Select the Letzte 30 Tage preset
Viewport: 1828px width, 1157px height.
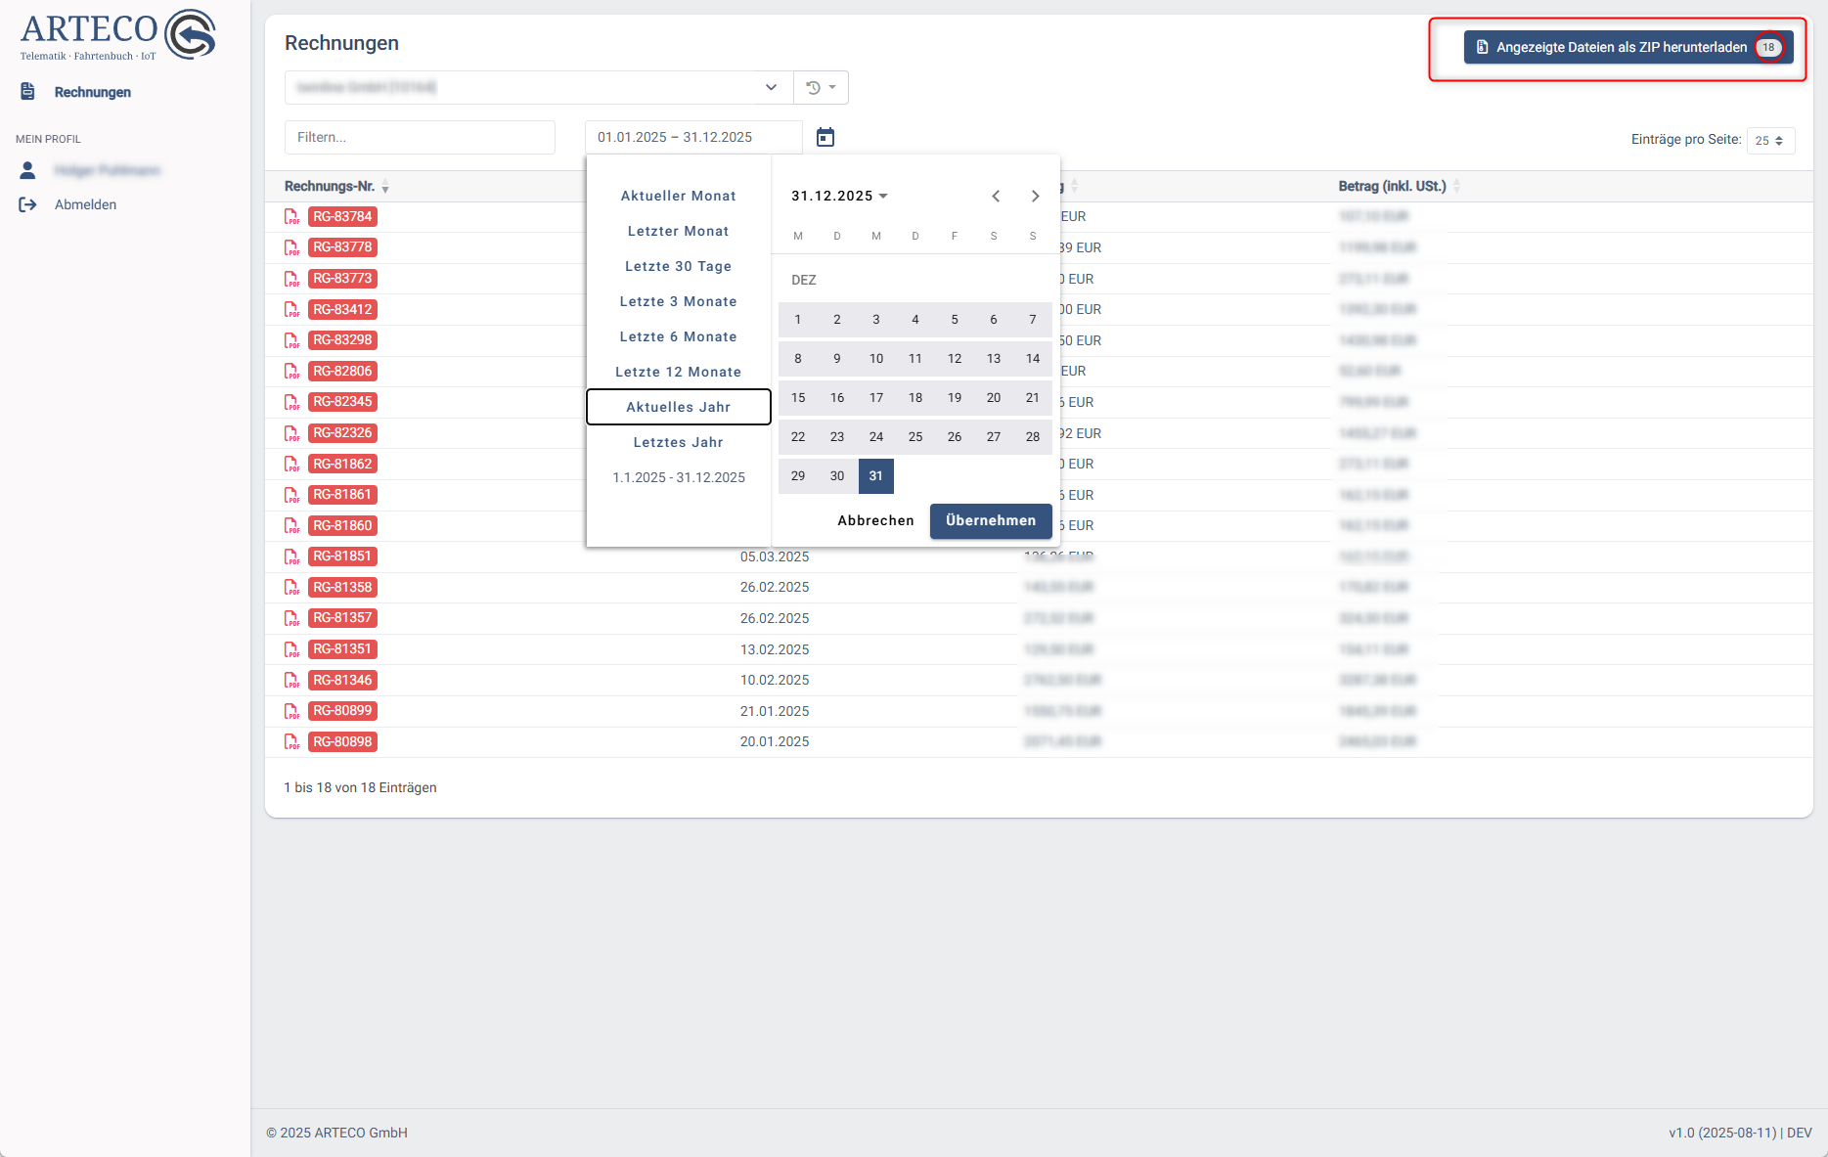[678, 267]
